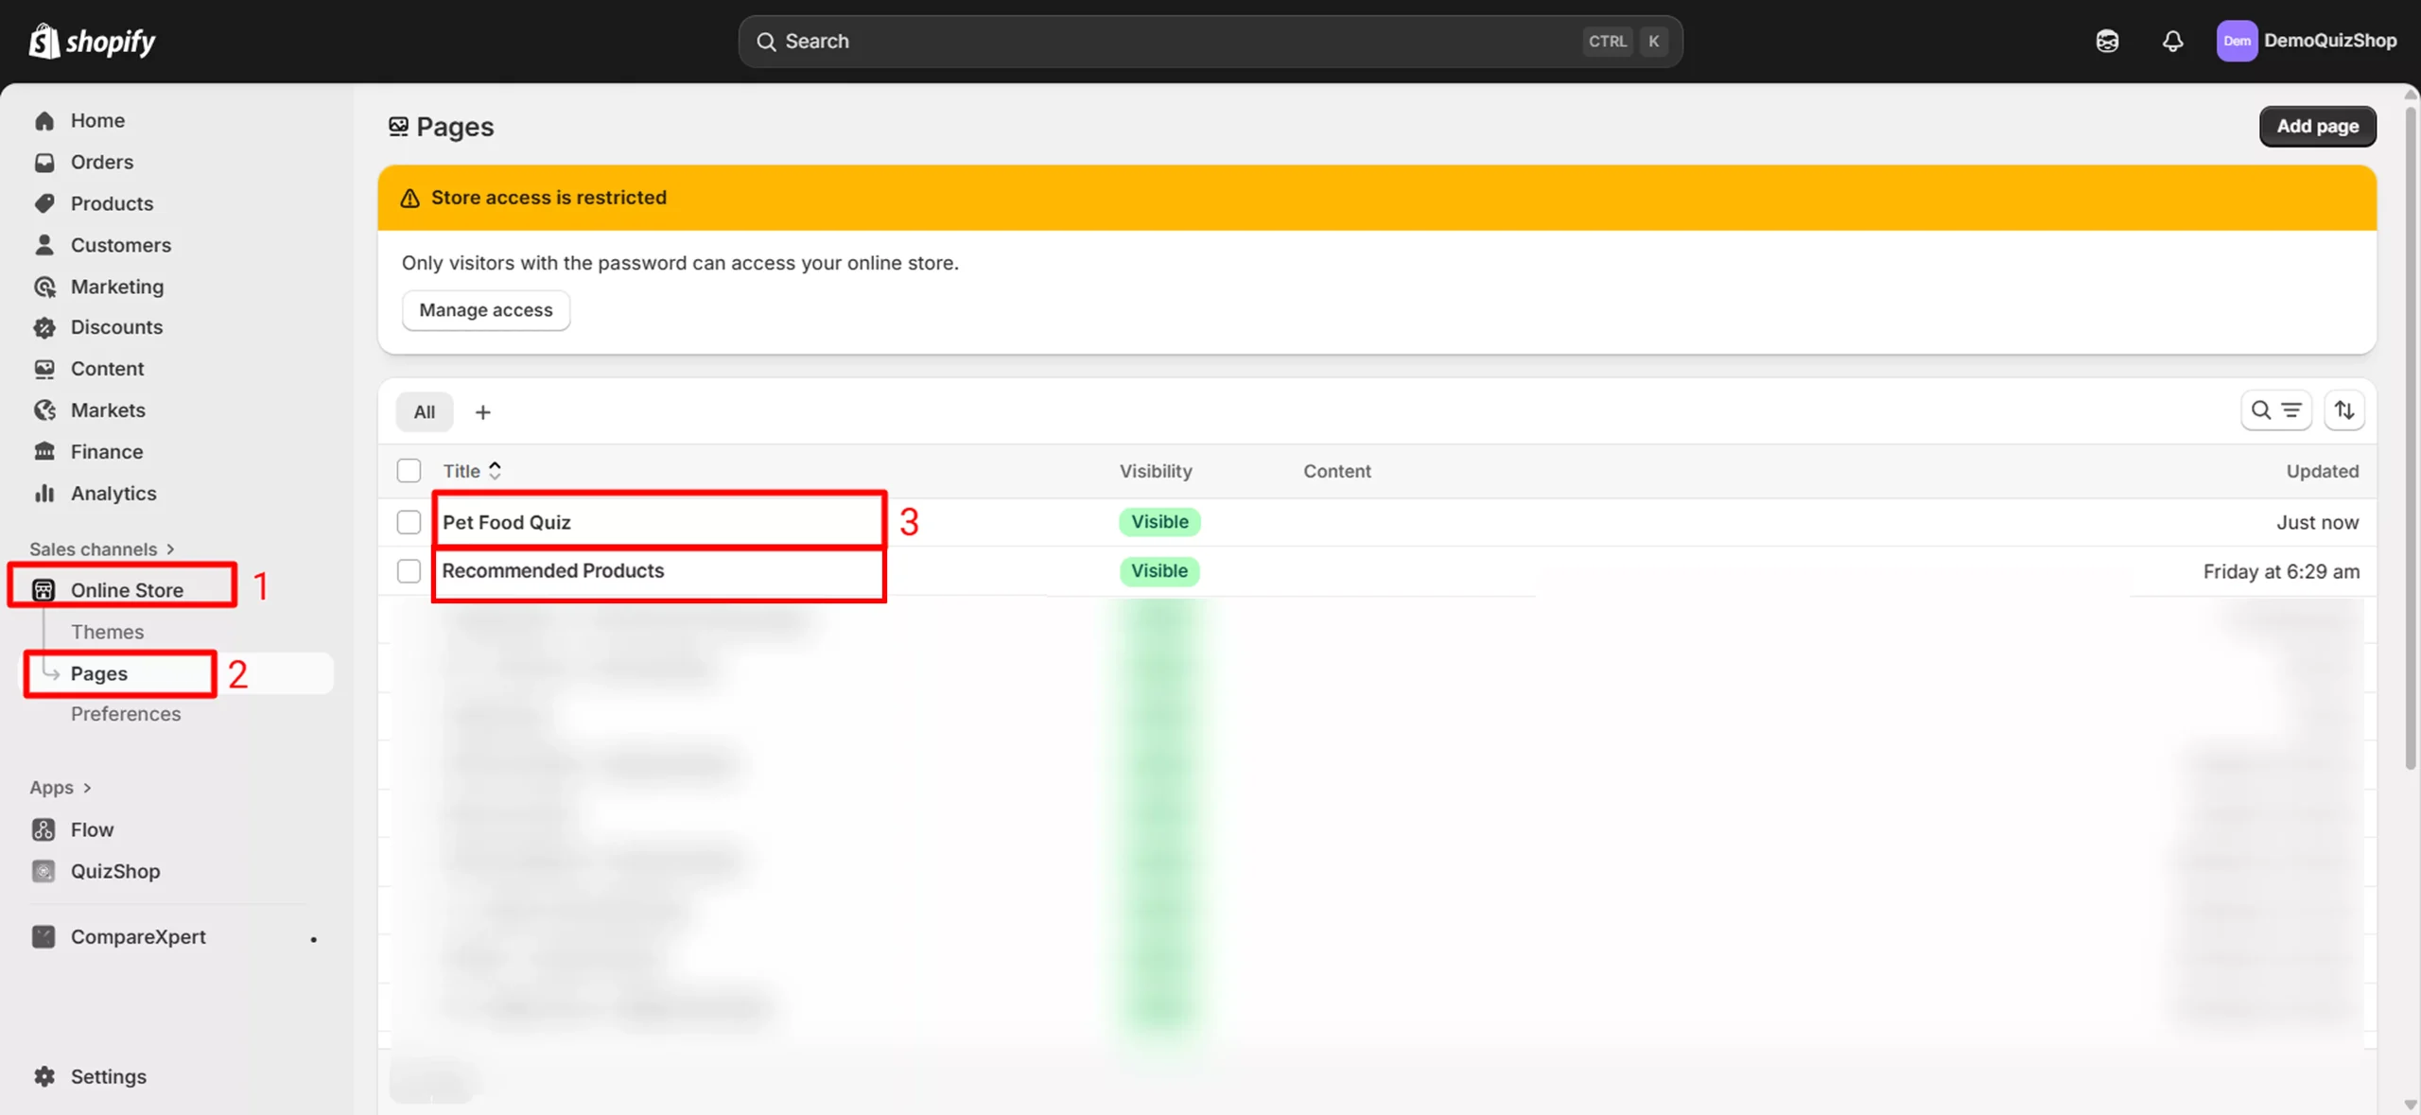Tick the Pet Food Quiz row checkbox
The image size is (2421, 1115).
coord(409,522)
